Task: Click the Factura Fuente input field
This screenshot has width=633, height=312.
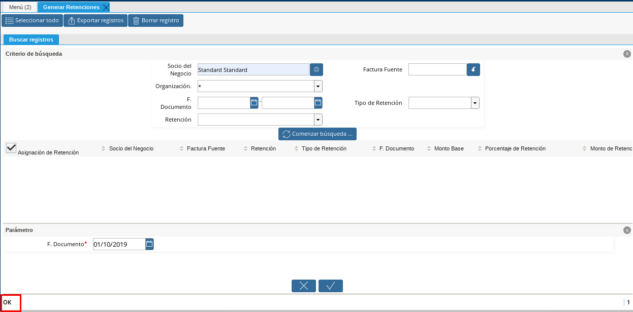Action: point(437,70)
